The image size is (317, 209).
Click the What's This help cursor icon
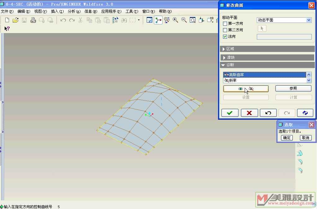(x=7, y=29)
